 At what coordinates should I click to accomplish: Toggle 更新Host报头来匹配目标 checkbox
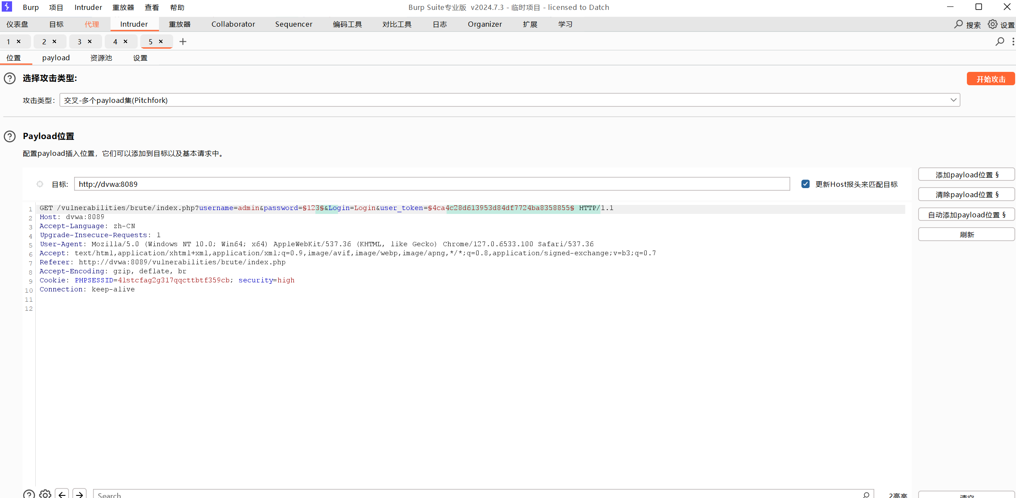805,184
